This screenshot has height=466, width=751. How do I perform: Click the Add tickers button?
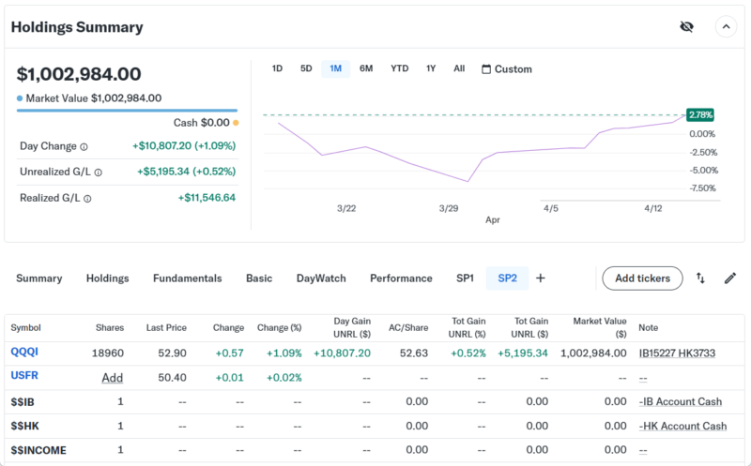click(642, 278)
